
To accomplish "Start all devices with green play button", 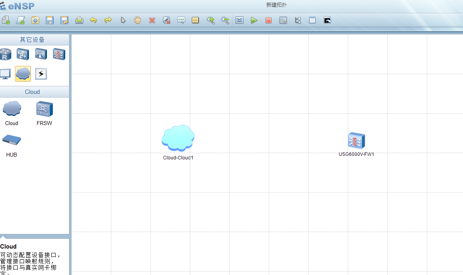I will [254, 20].
